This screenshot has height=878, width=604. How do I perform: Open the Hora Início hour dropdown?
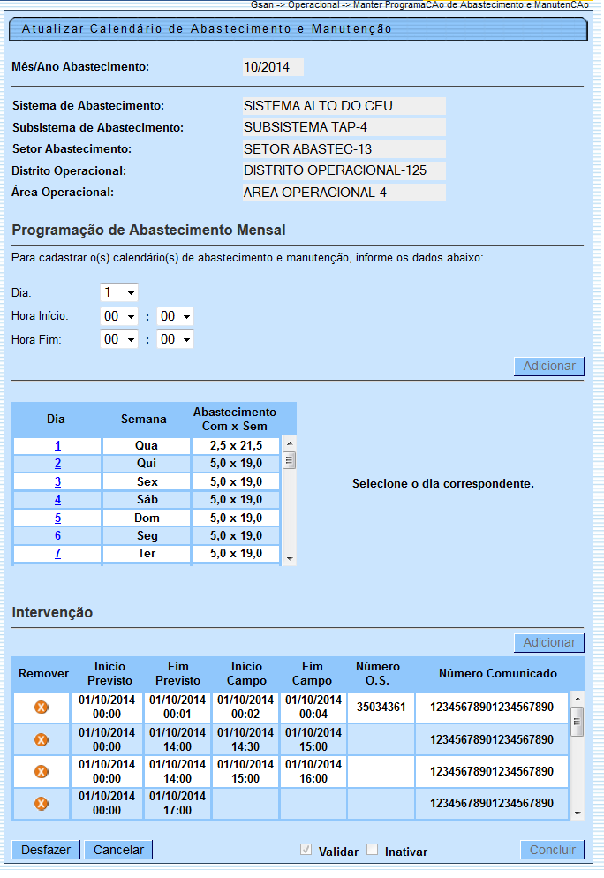coord(119,316)
